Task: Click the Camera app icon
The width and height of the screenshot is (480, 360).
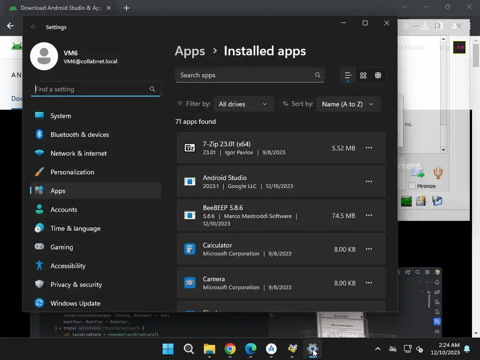Action: pyautogui.click(x=190, y=283)
